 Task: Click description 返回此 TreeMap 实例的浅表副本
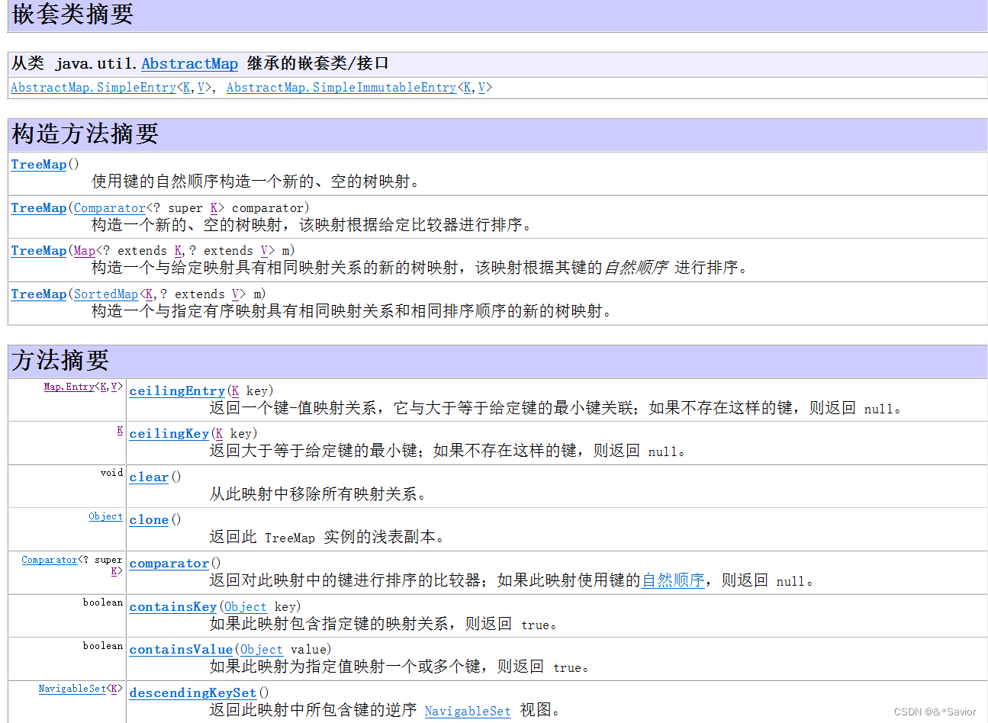coord(327,537)
